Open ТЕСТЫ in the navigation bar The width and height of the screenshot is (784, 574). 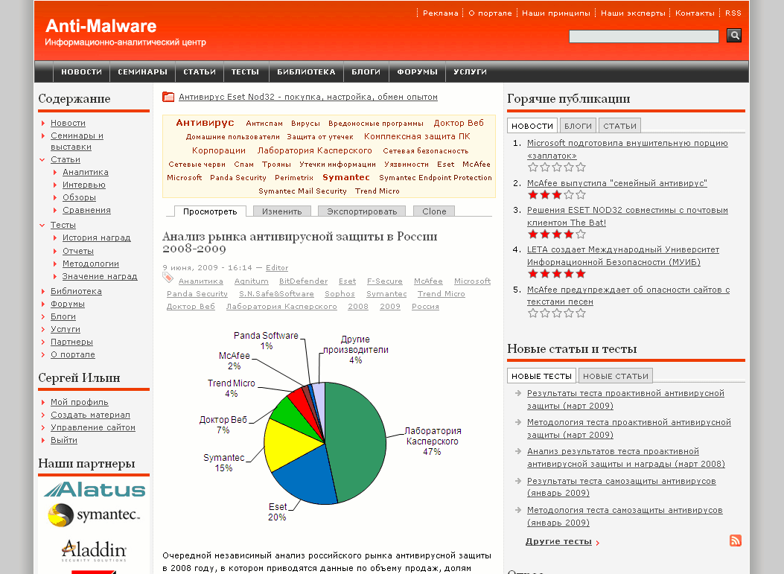[x=245, y=72]
